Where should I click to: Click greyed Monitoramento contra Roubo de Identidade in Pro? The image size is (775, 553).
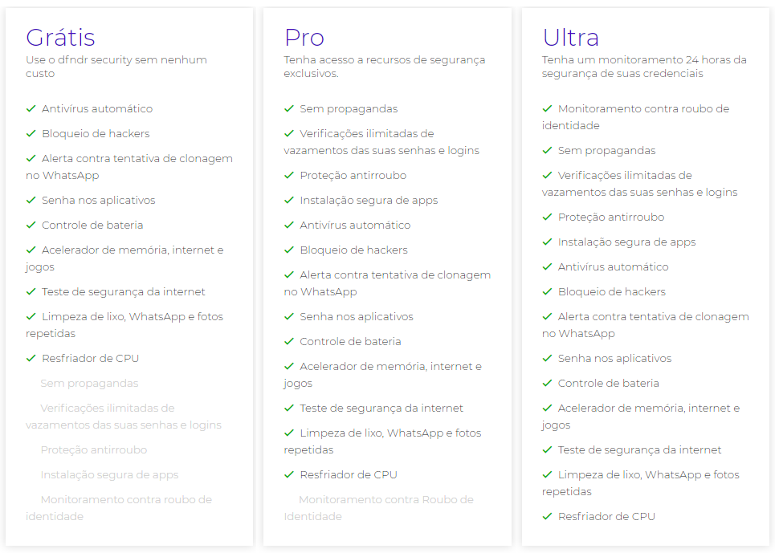[x=378, y=507]
